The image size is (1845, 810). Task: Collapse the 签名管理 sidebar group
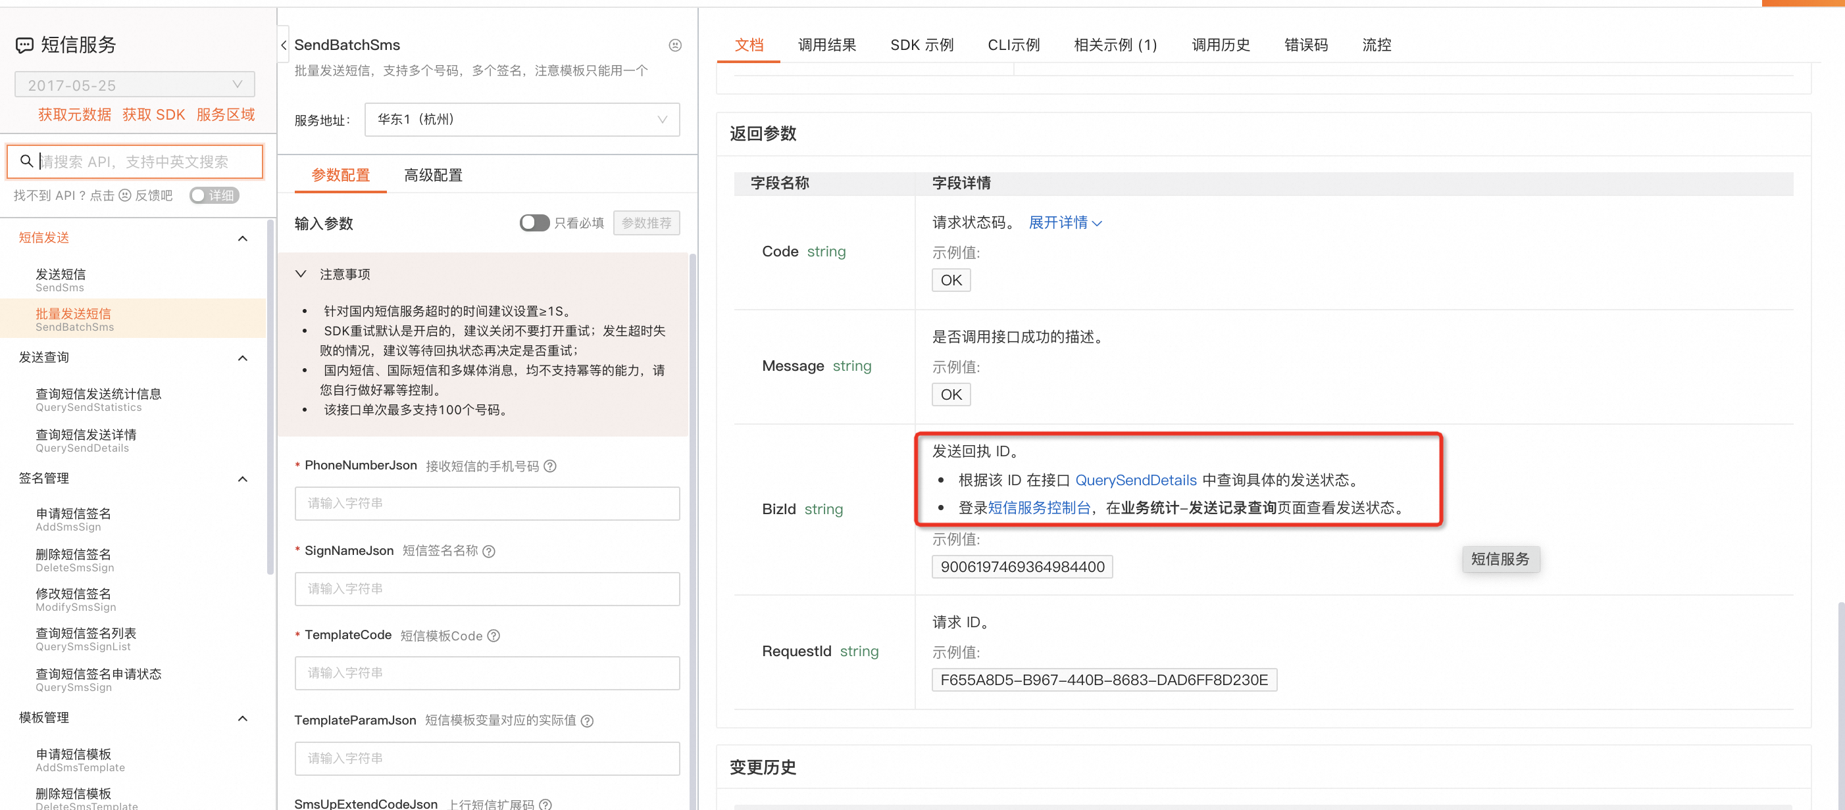tap(243, 479)
